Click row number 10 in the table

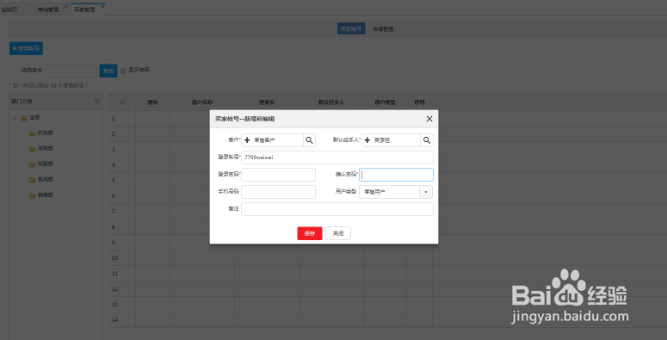pyautogui.click(x=114, y=258)
